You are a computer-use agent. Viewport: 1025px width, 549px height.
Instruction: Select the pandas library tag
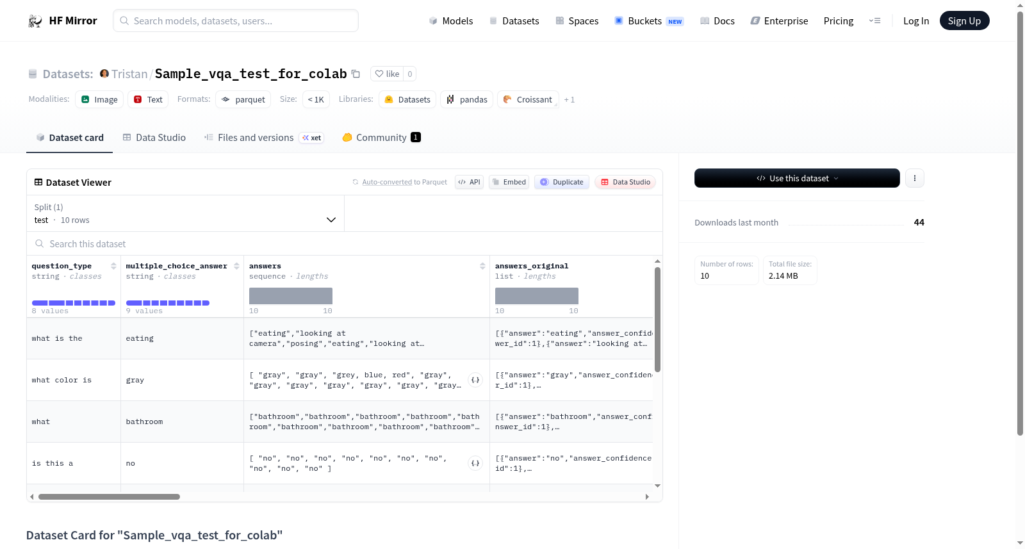pos(467,99)
